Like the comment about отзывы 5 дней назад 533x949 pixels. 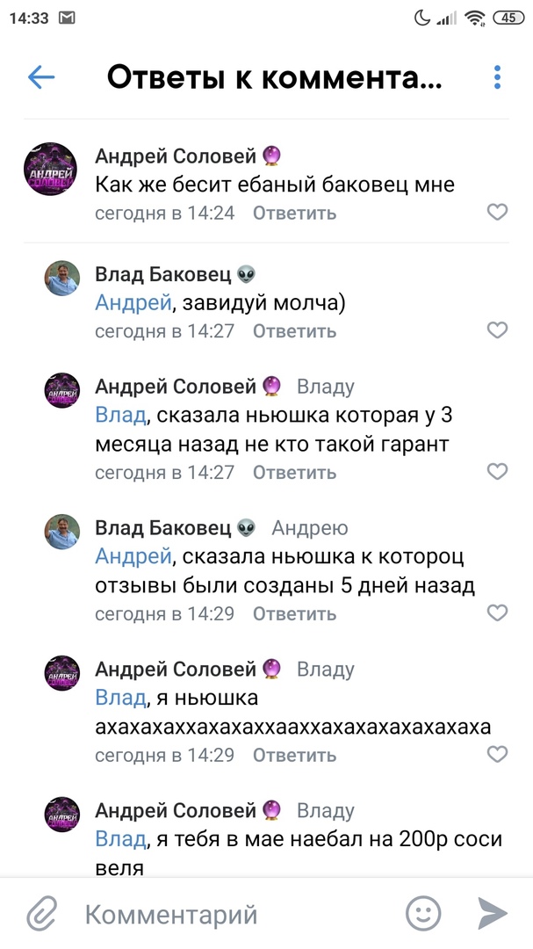497,613
